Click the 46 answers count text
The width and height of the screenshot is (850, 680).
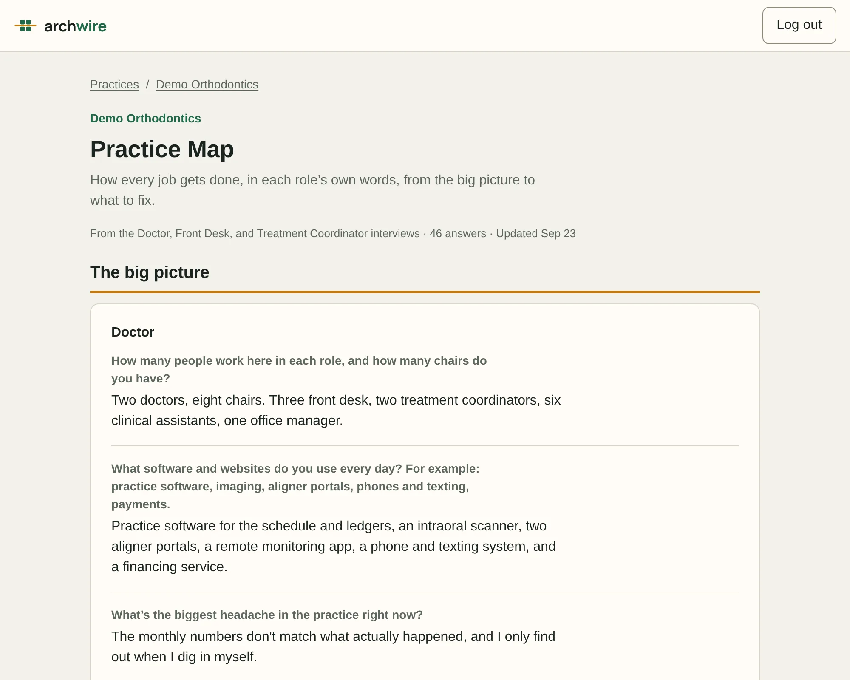(x=458, y=234)
